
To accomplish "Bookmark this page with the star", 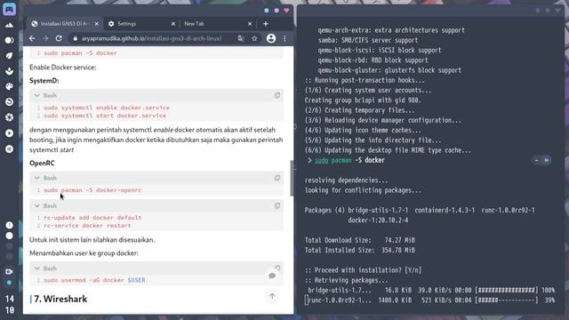I will coord(254,38).
